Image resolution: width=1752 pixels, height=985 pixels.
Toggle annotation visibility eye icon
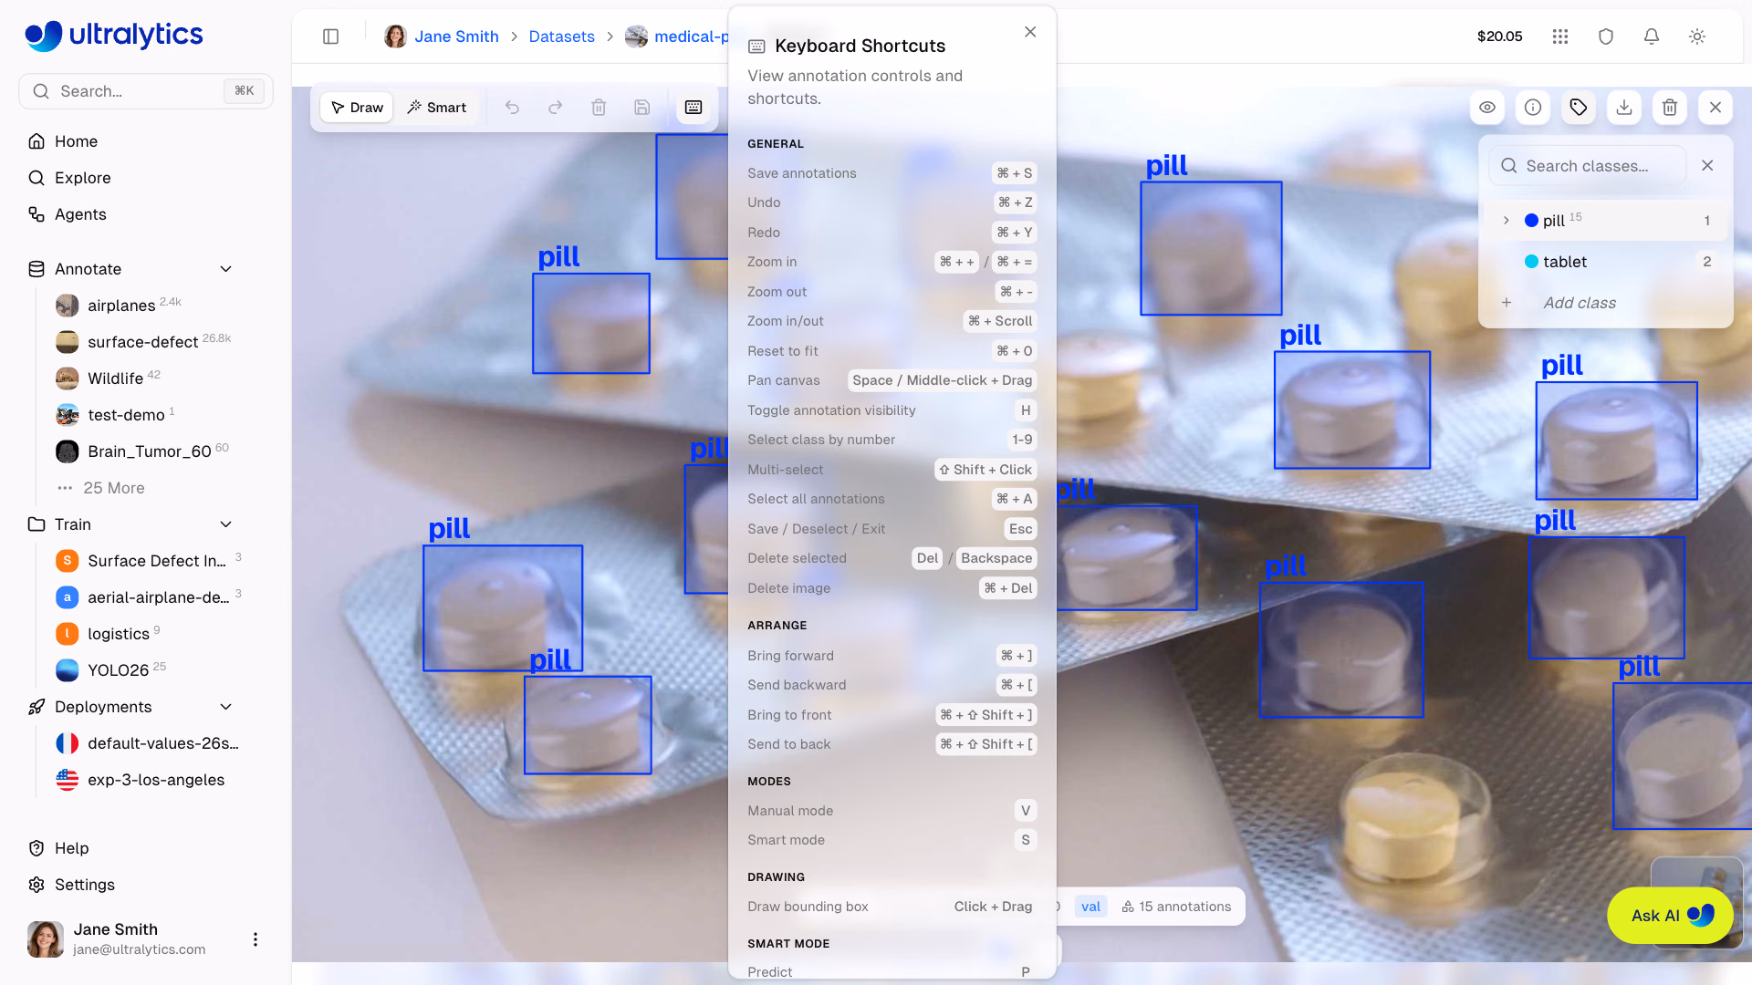1487,108
